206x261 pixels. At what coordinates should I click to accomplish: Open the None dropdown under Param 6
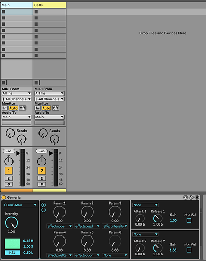(115, 255)
